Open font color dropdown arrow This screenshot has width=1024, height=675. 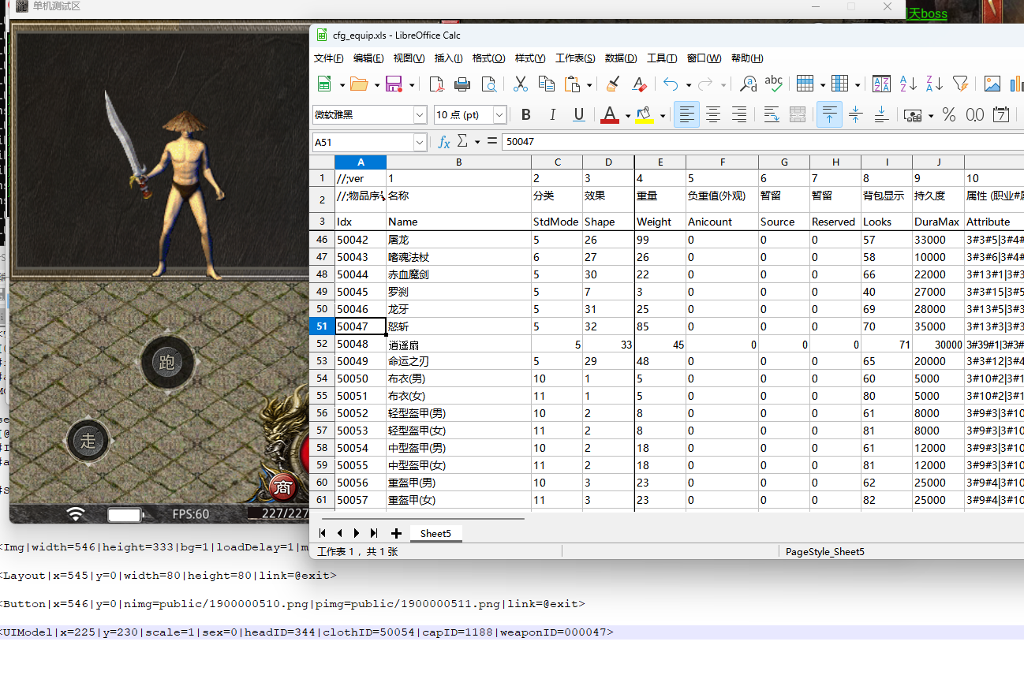coord(628,116)
